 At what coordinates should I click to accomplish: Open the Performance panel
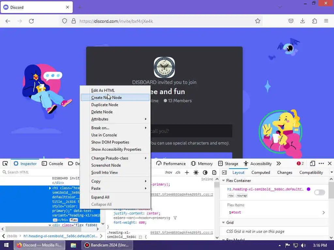171,163
